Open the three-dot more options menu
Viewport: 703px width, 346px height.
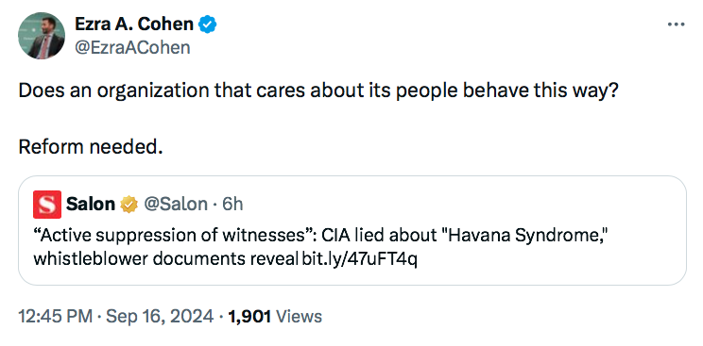click(676, 25)
